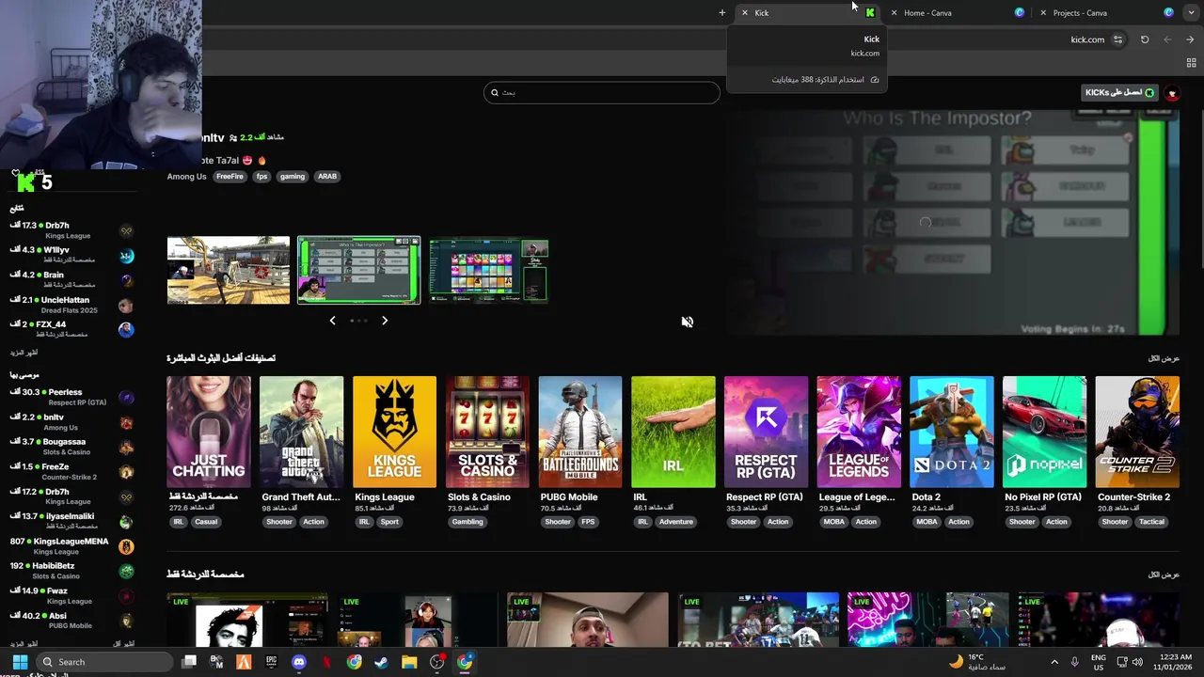The image size is (1204, 677).
Task: View all chat-only streams
Action: pyautogui.click(x=1164, y=575)
